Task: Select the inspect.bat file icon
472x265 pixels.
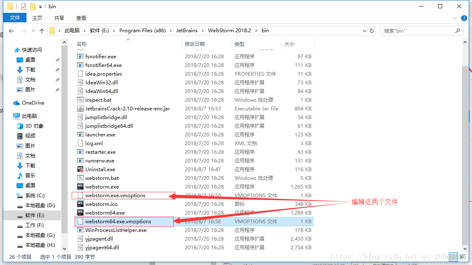Action: pos(80,100)
